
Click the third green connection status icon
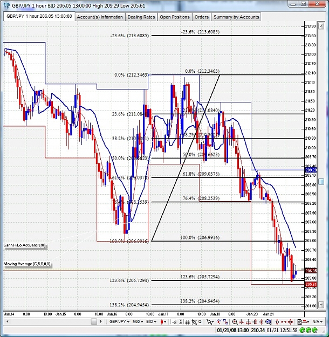(314, 330)
